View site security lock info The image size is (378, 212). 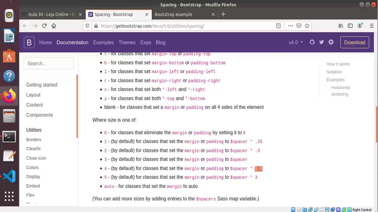coord(96,26)
